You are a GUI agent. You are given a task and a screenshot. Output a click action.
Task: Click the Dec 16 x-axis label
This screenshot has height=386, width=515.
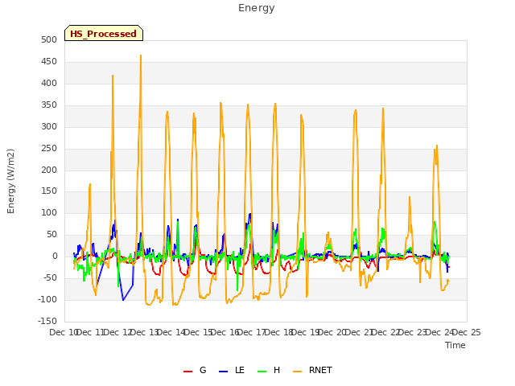pyautogui.click(x=225, y=332)
